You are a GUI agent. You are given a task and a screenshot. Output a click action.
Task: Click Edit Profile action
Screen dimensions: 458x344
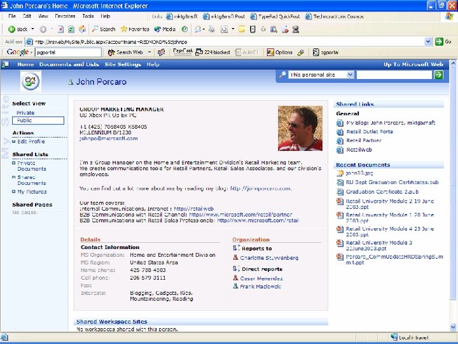(31, 141)
